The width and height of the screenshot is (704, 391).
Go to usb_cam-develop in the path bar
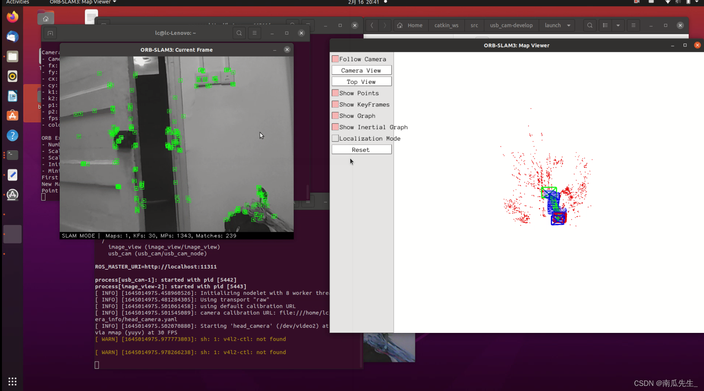(x=511, y=25)
